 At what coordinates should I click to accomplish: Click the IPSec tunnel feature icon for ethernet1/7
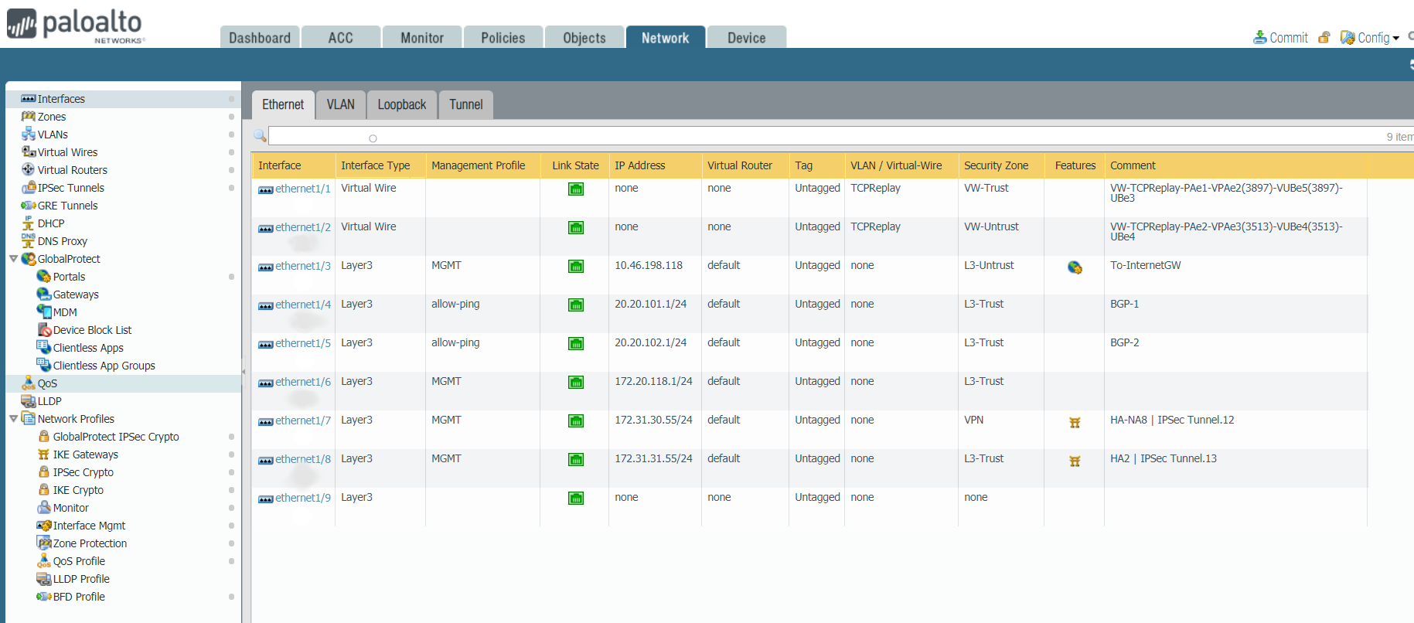(1075, 422)
